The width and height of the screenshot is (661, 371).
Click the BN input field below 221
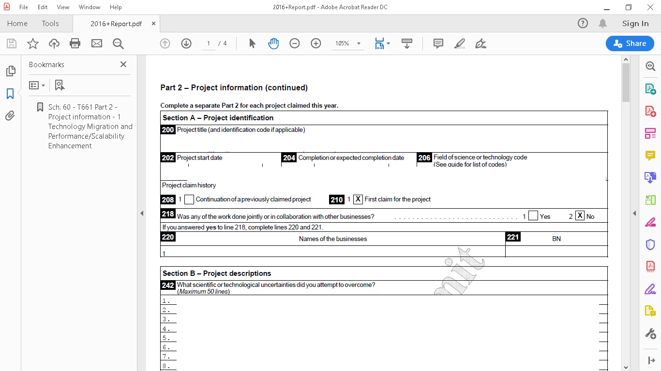[x=556, y=251]
